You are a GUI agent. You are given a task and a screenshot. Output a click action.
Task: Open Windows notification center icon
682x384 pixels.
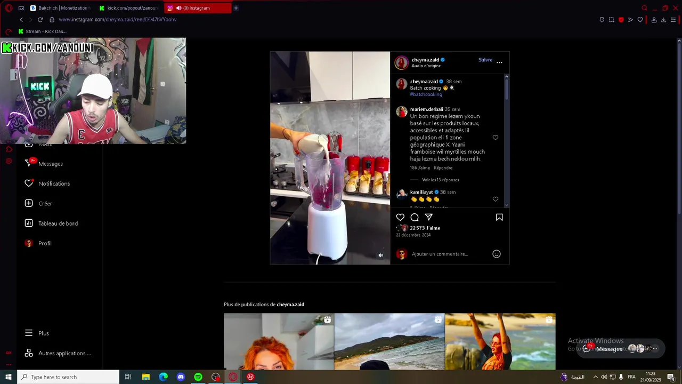671,377
